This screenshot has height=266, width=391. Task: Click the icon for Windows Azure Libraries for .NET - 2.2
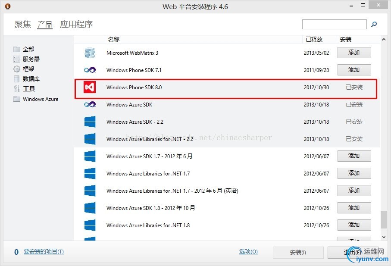tap(90, 139)
